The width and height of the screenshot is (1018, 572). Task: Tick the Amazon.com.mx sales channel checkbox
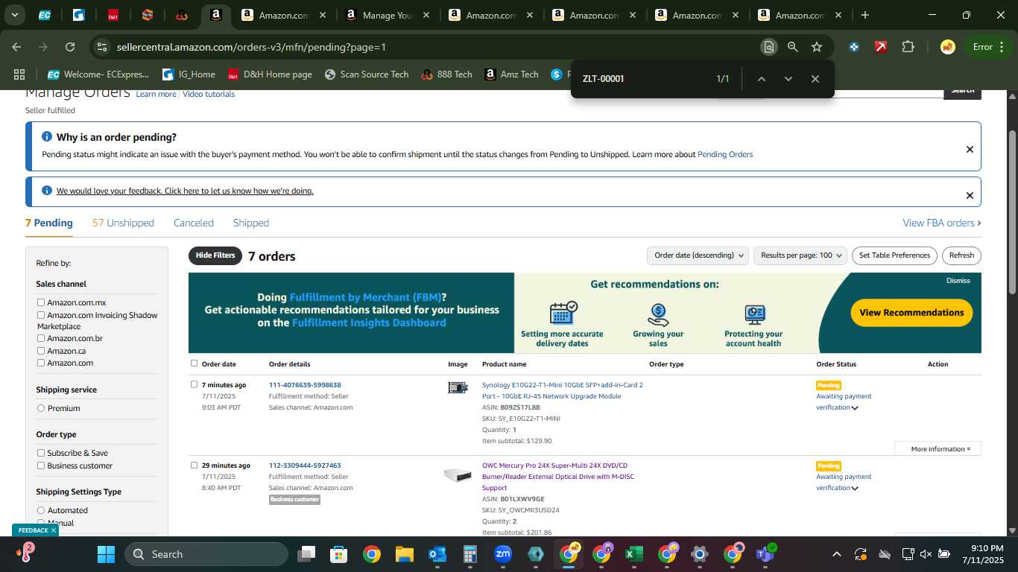pyautogui.click(x=41, y=302)
